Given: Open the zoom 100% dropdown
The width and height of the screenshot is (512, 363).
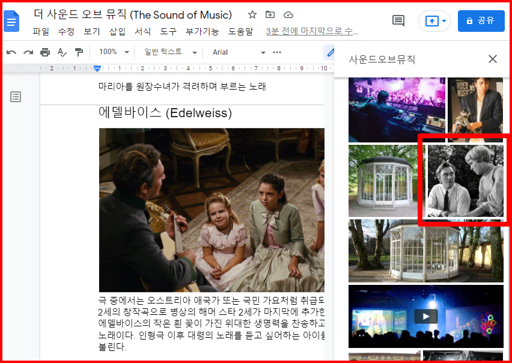Looking at the screenshot, I should click(x=114, y=52).
